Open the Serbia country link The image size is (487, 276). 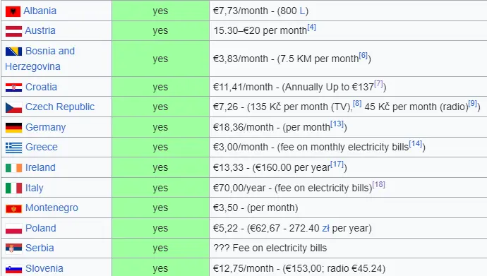tap(40, 248)
